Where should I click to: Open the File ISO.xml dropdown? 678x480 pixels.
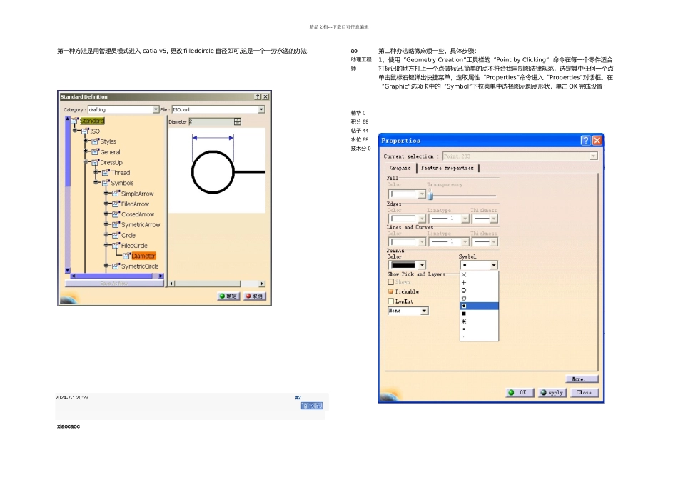(x=261, y=109)
